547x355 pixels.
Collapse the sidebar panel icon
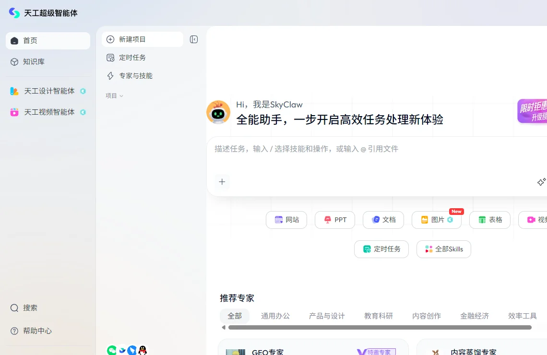coord(194,39)
